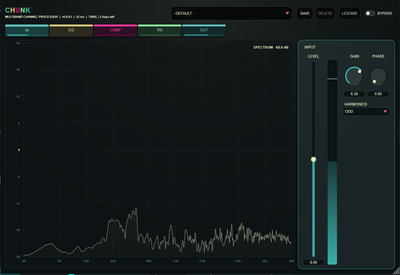400x275 pixels.
Task: Click the PHASE knob
Action: coord(378,76)
